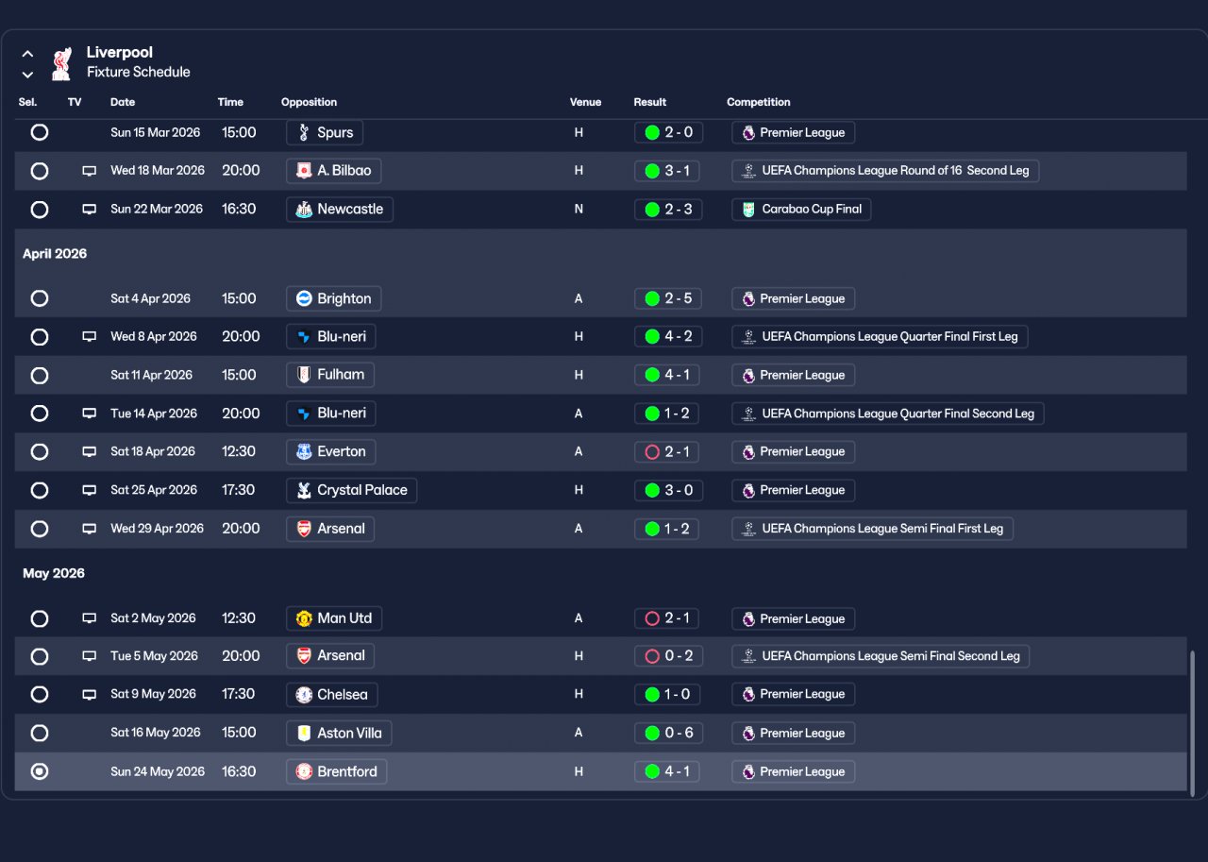
Task: Open the Spurs opposition button
Action: [325, 132]
